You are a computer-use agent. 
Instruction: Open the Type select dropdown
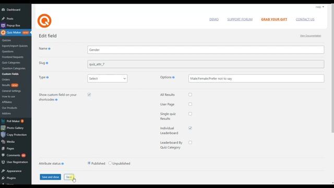(x=108, y=78)
